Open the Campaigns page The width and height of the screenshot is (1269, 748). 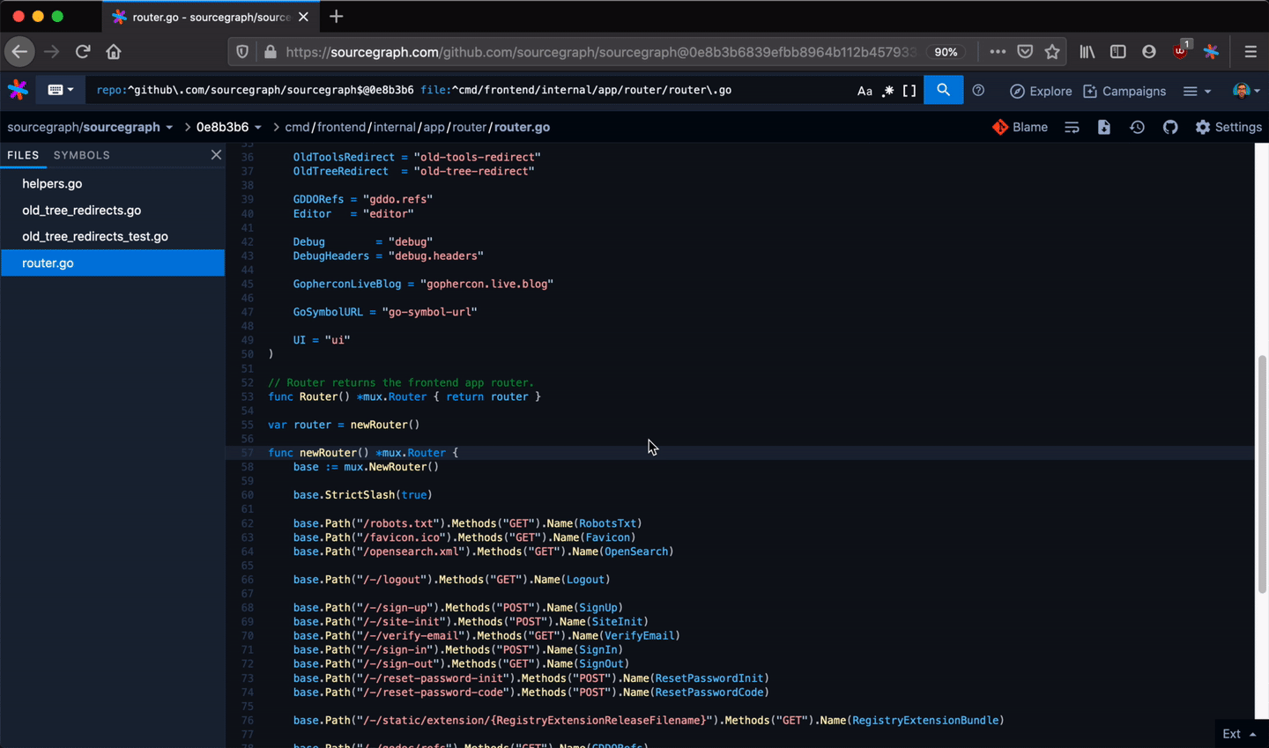[x=1124, y=91]
